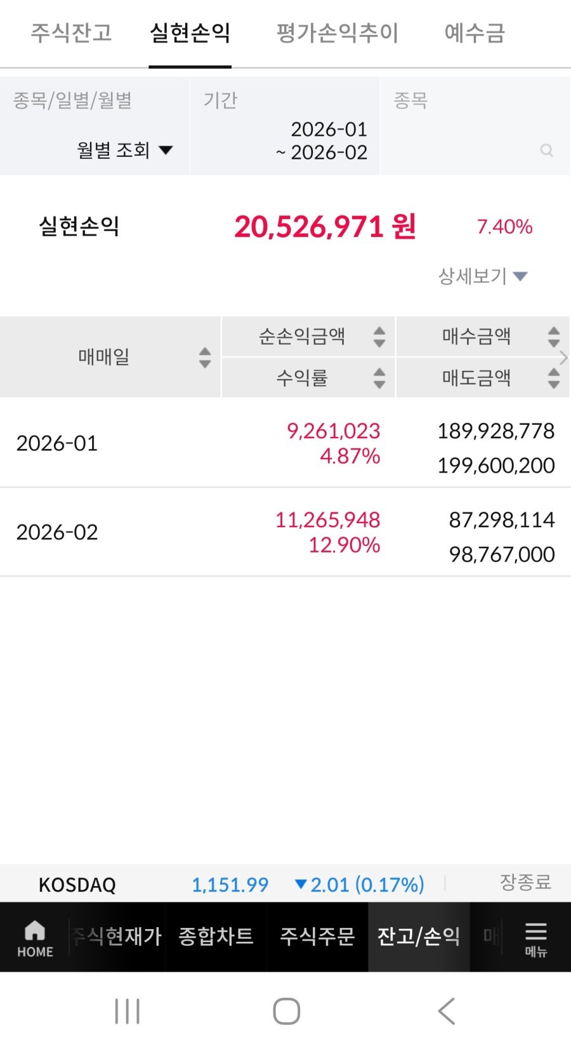Open the hamburger 메뉴 icon
Viewport: 571px width, 1053px height.
coord(535,938)
